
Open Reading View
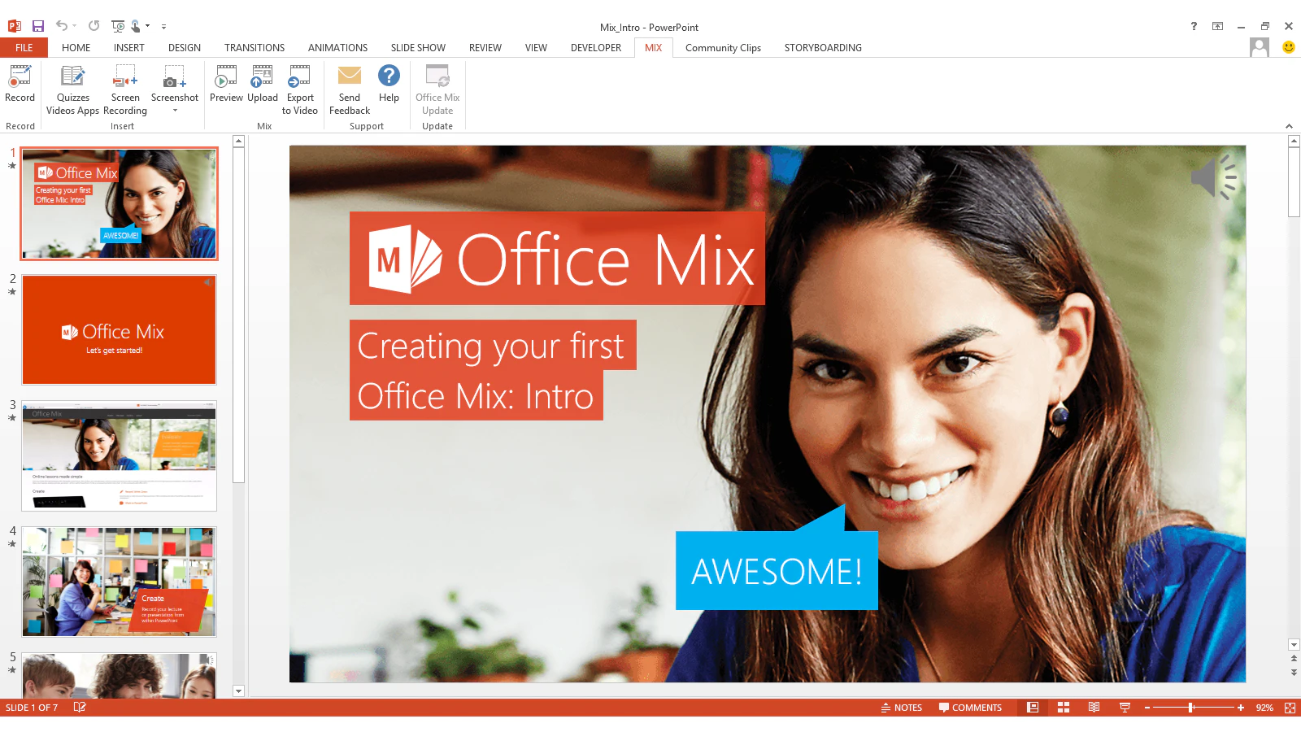tap(1094, 707)
